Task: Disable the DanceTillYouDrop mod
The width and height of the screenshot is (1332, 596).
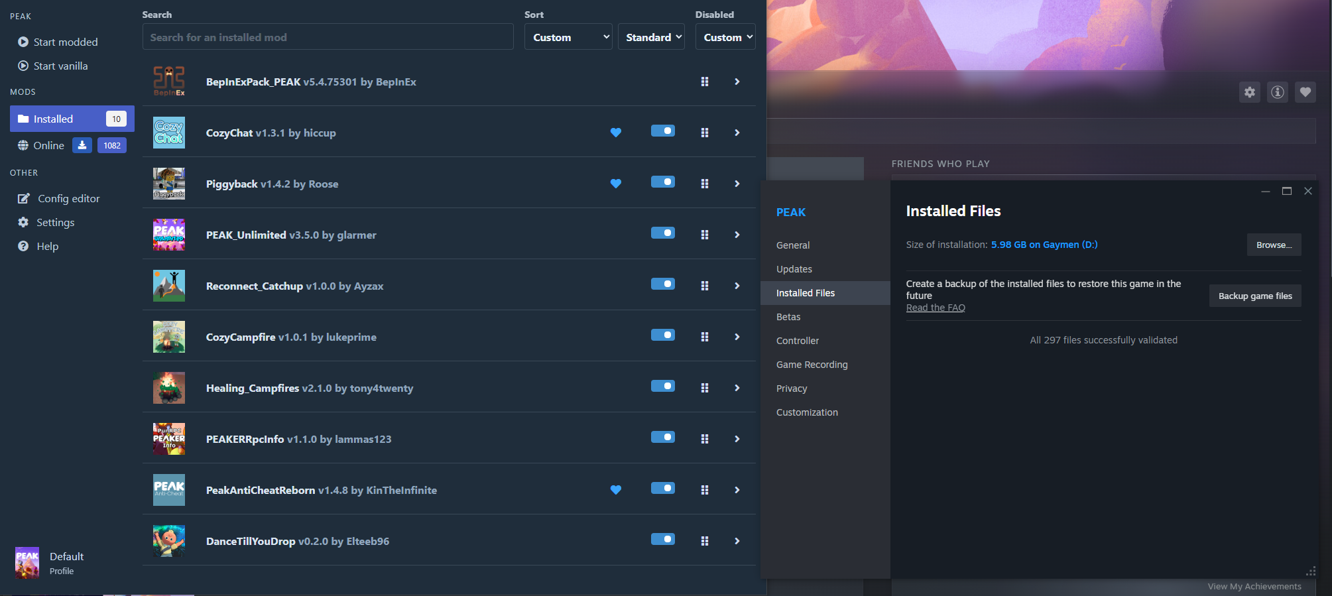Action: [663, 540]
